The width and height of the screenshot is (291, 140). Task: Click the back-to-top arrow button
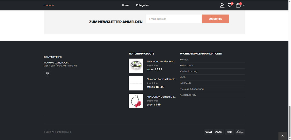tap(283, 136)
